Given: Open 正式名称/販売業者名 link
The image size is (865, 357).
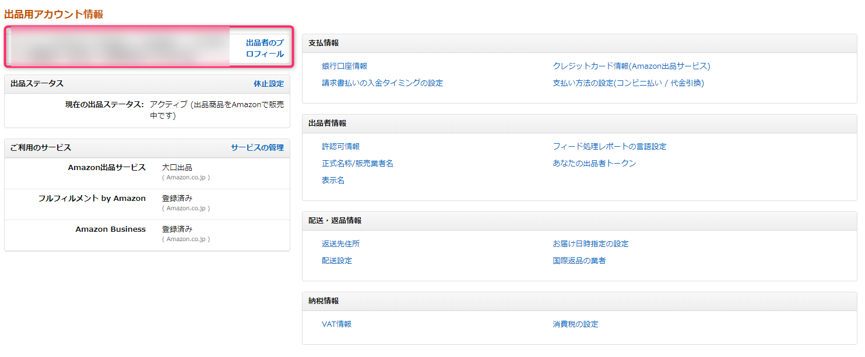Looking at the screenshot, I should click(x=357, y=164).
